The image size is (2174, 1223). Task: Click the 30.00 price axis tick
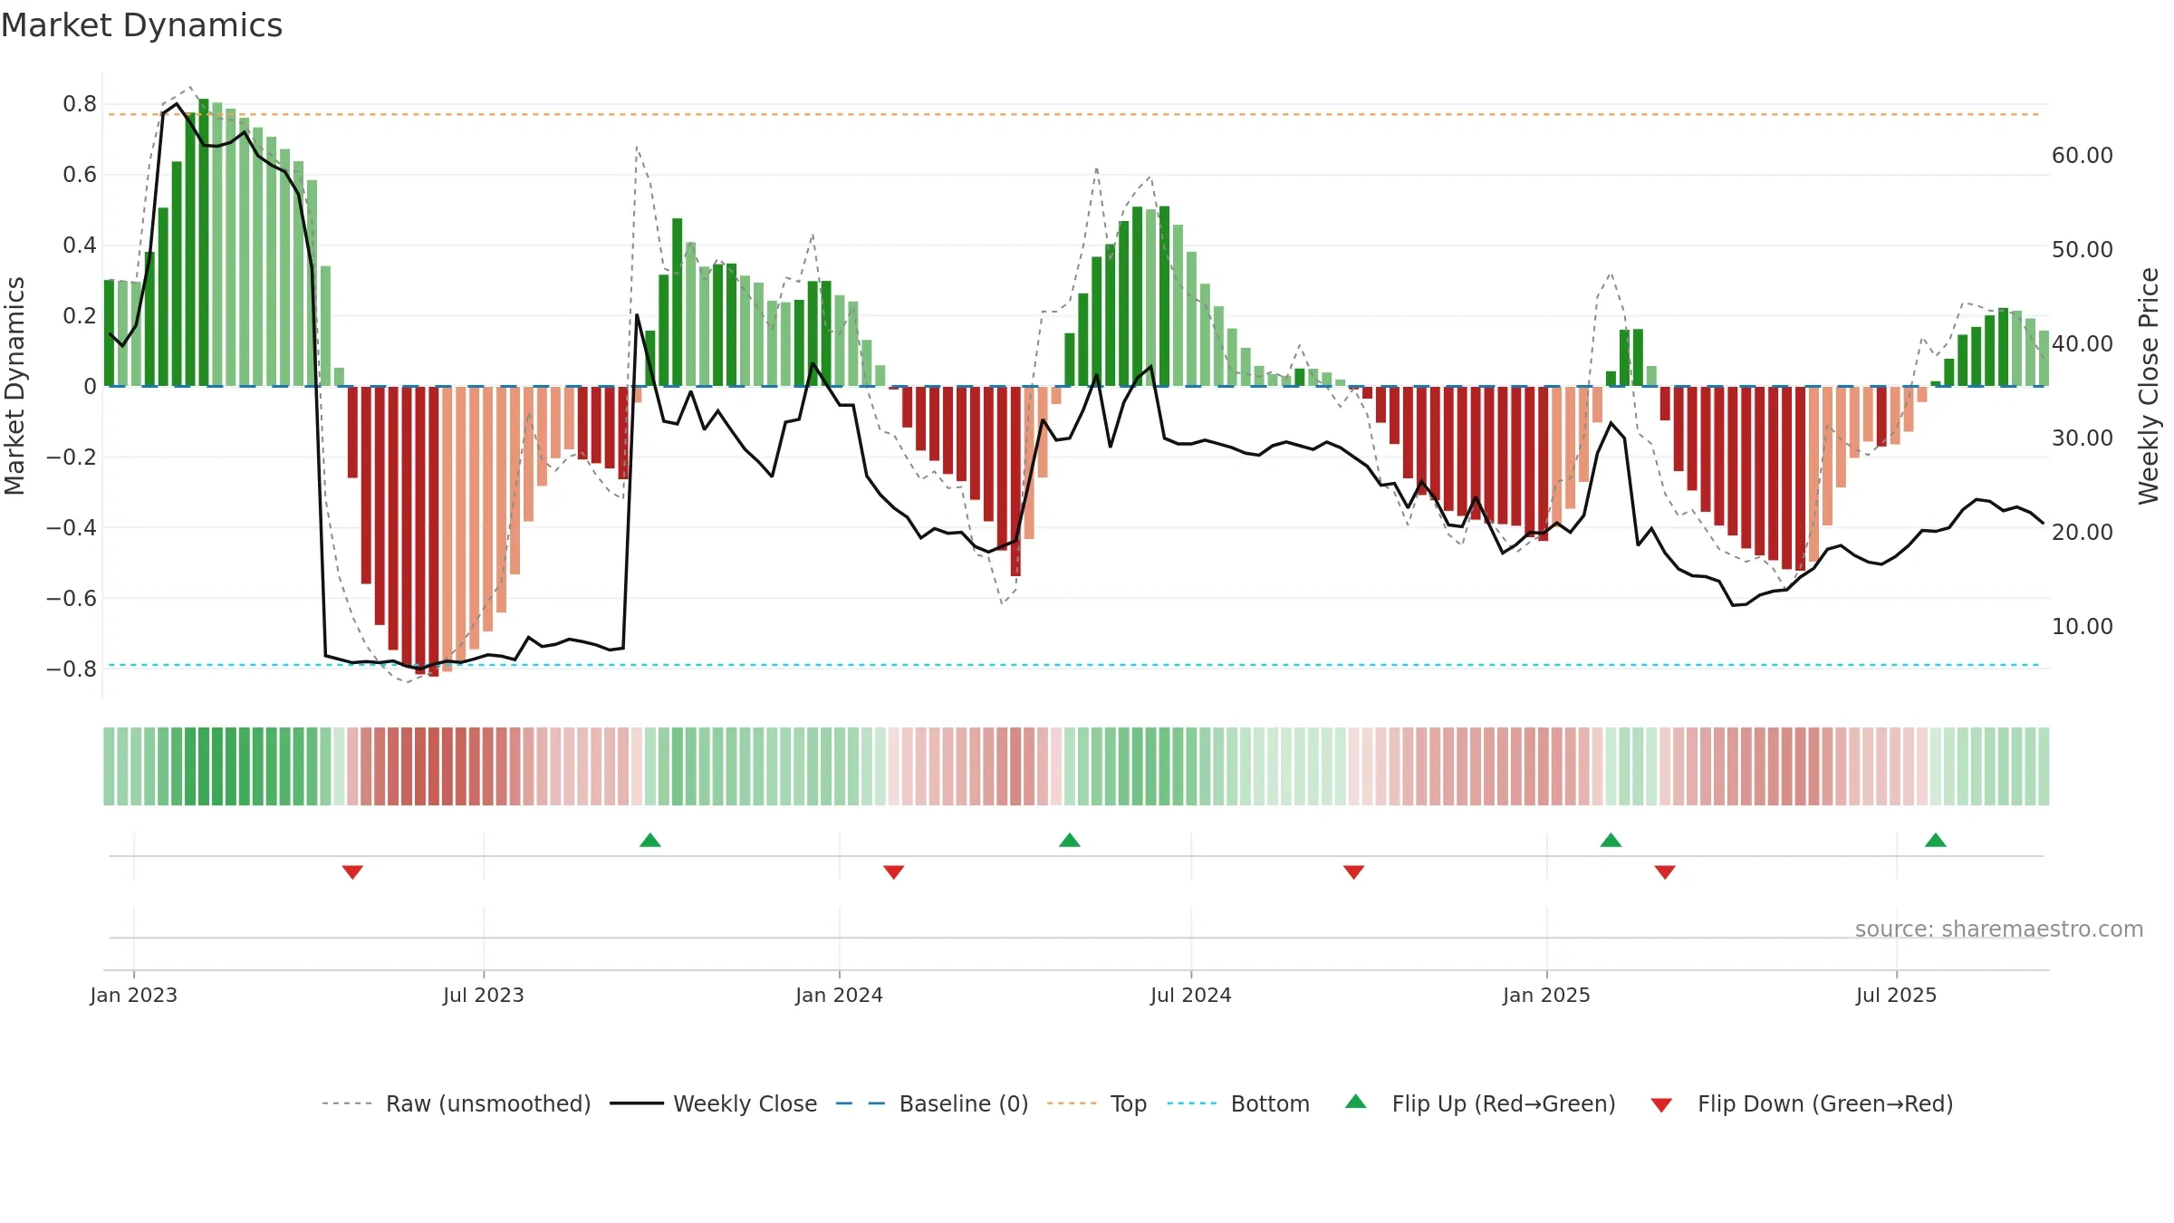pos(2083,438)
